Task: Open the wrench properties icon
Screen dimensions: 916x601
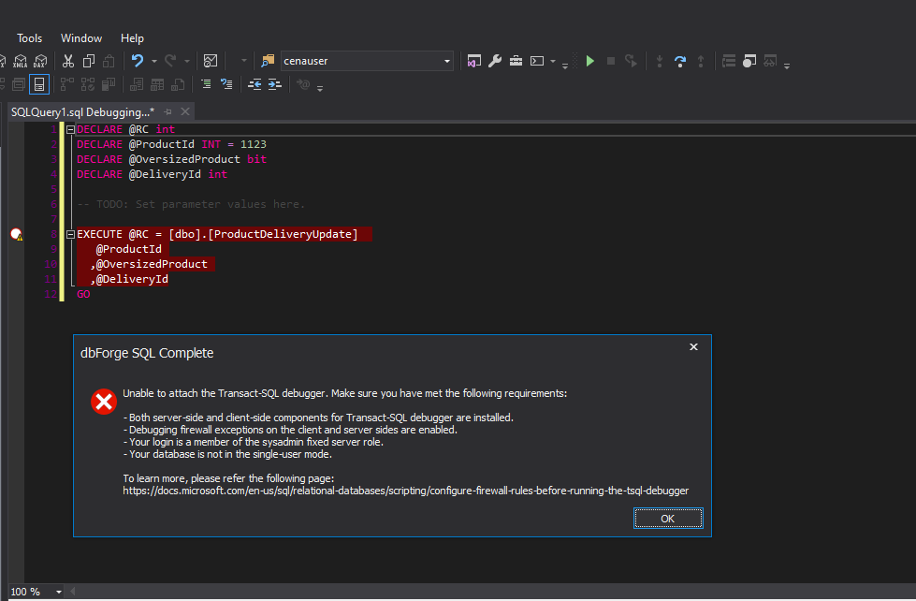Action: click(495, 61)
